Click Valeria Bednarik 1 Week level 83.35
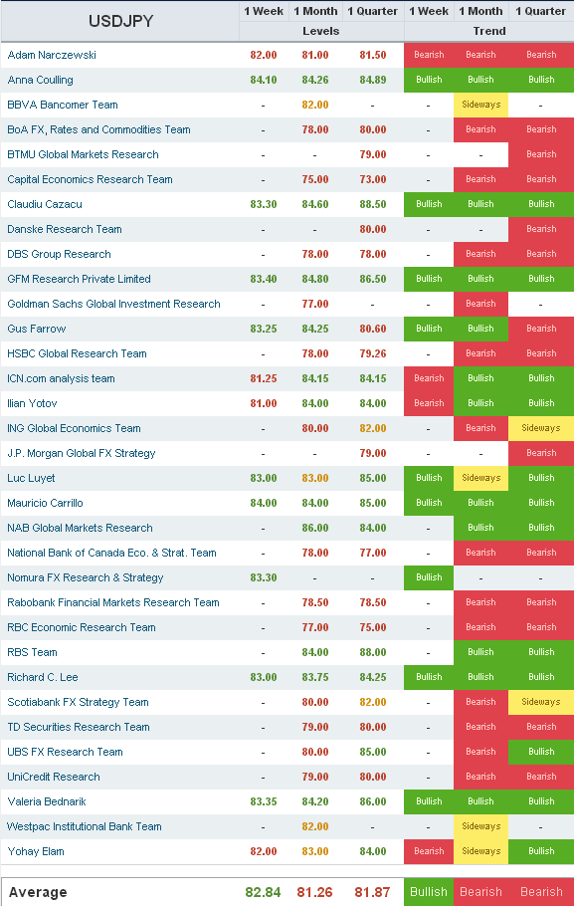 (x=264, y=800)
